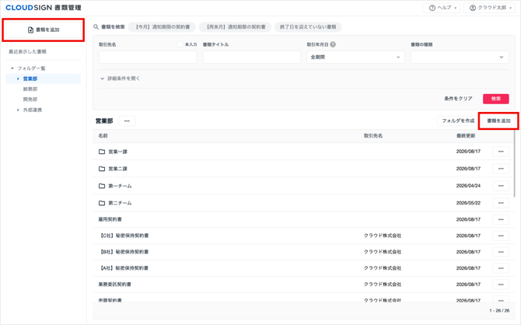This screenshot has height=325, width=521.
Task: Open the 営業一課 folder name
Action: (x=118, y=152)
